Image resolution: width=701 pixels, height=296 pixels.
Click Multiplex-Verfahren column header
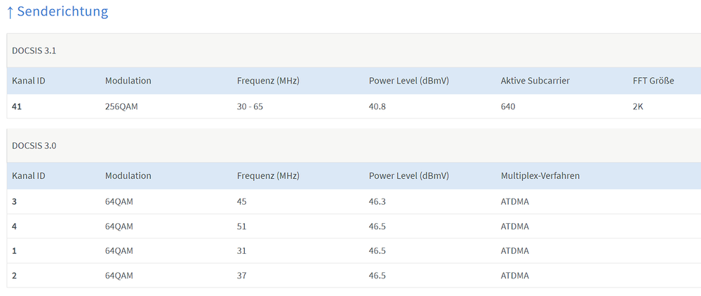click(540, 176)
